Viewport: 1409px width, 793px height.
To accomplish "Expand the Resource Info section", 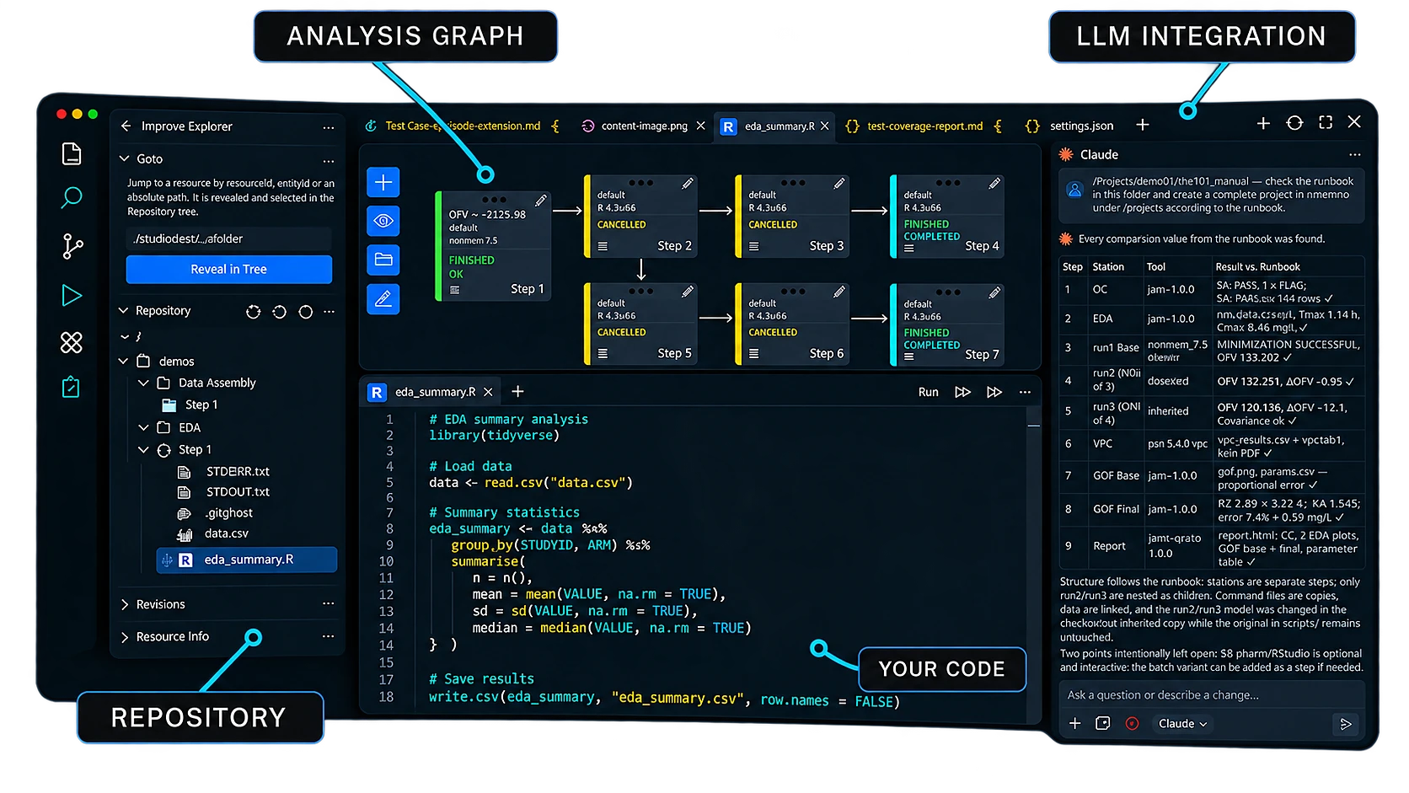I will 125,637.
